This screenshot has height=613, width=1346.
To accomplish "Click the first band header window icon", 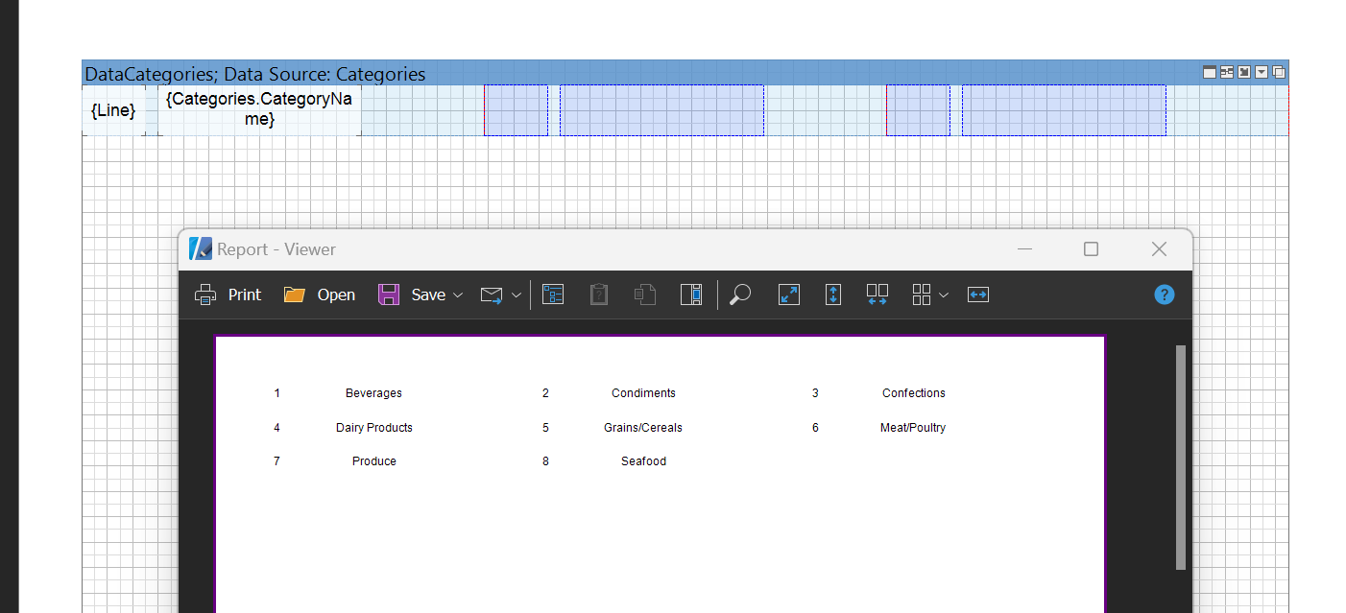I will pyautogui.click(x=1210, y=72).
